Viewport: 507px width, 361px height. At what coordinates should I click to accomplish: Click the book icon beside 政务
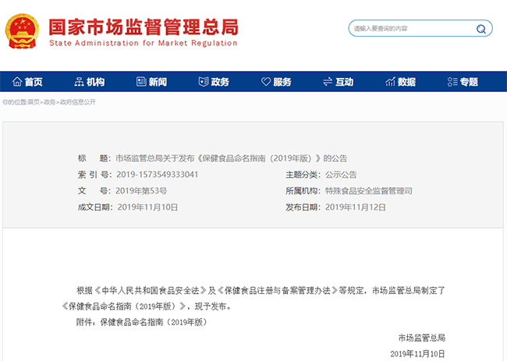[x=204, y=82]
